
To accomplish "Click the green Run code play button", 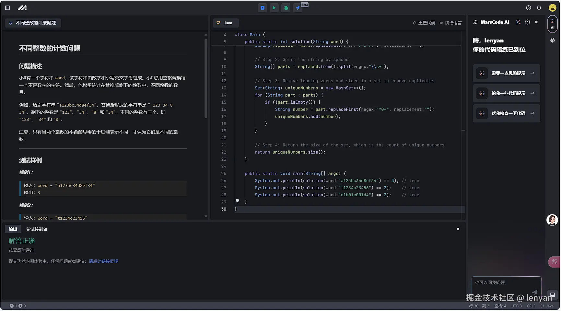I will (x=274, y=8).
